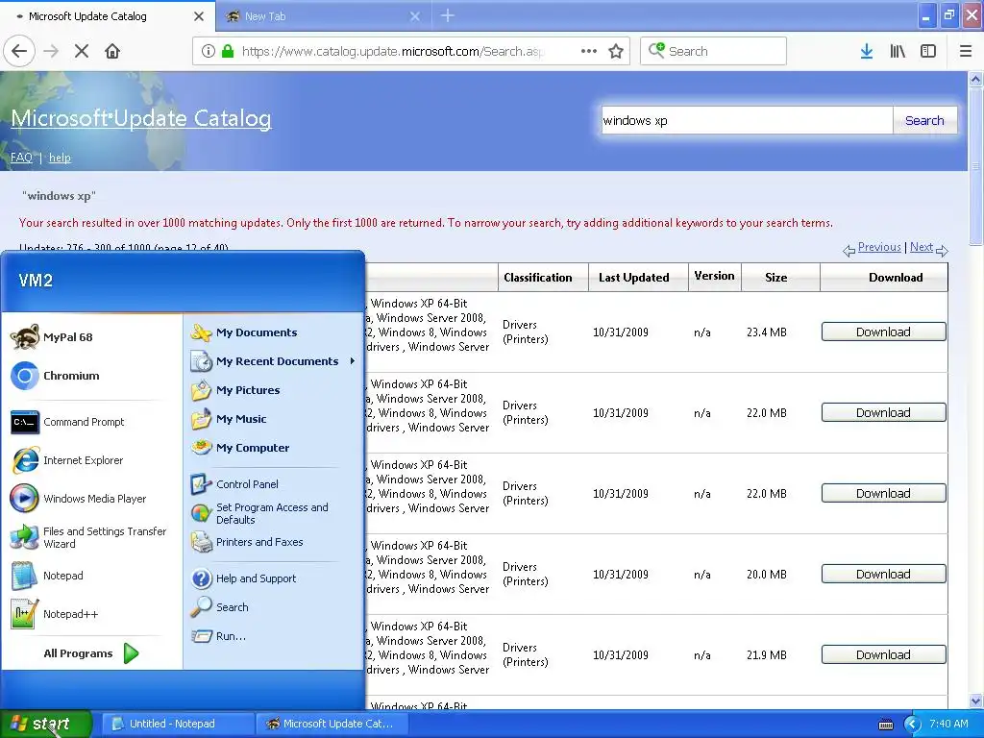Open Files and Settings Transfer Wizard

pyautogui.click(x=91, y=537)
